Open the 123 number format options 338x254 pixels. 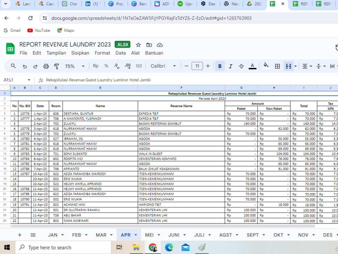(x=139, y=66)
